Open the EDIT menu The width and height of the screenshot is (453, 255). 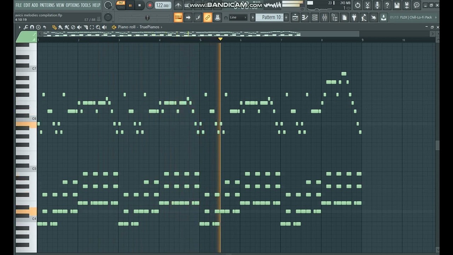point(27,5)
